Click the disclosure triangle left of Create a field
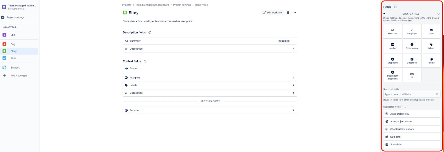 pos(384,14)
